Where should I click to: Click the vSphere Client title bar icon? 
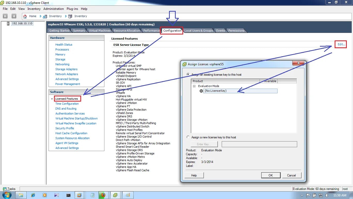pos(2,2)
